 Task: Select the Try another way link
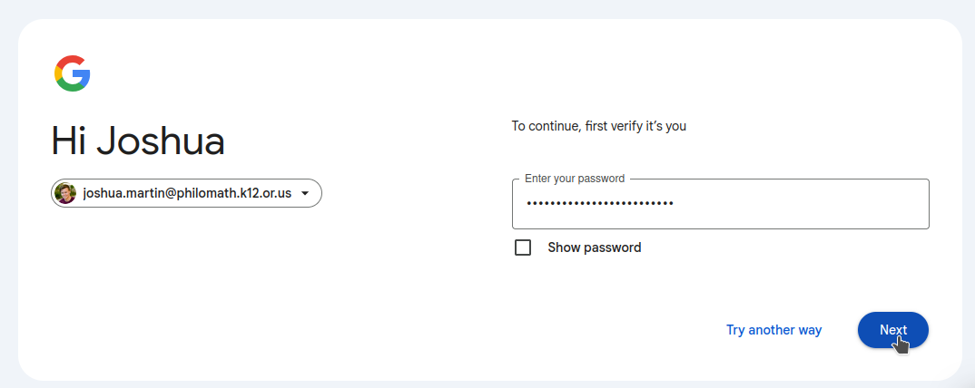[774, 330]
